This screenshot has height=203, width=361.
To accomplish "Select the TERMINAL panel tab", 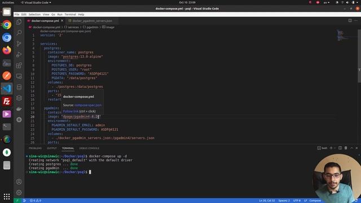I will [68, 148].
